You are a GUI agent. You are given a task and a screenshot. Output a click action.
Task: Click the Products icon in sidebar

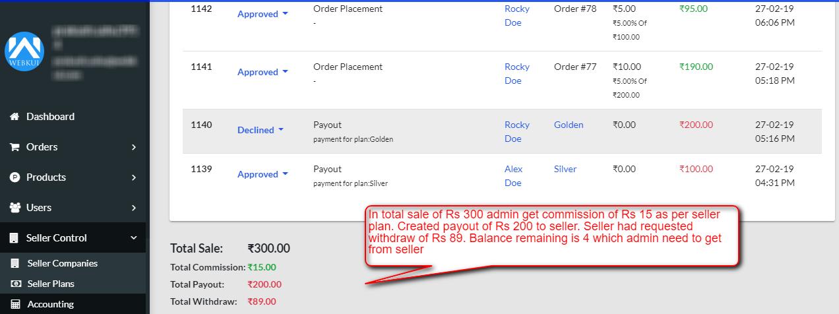14,177
